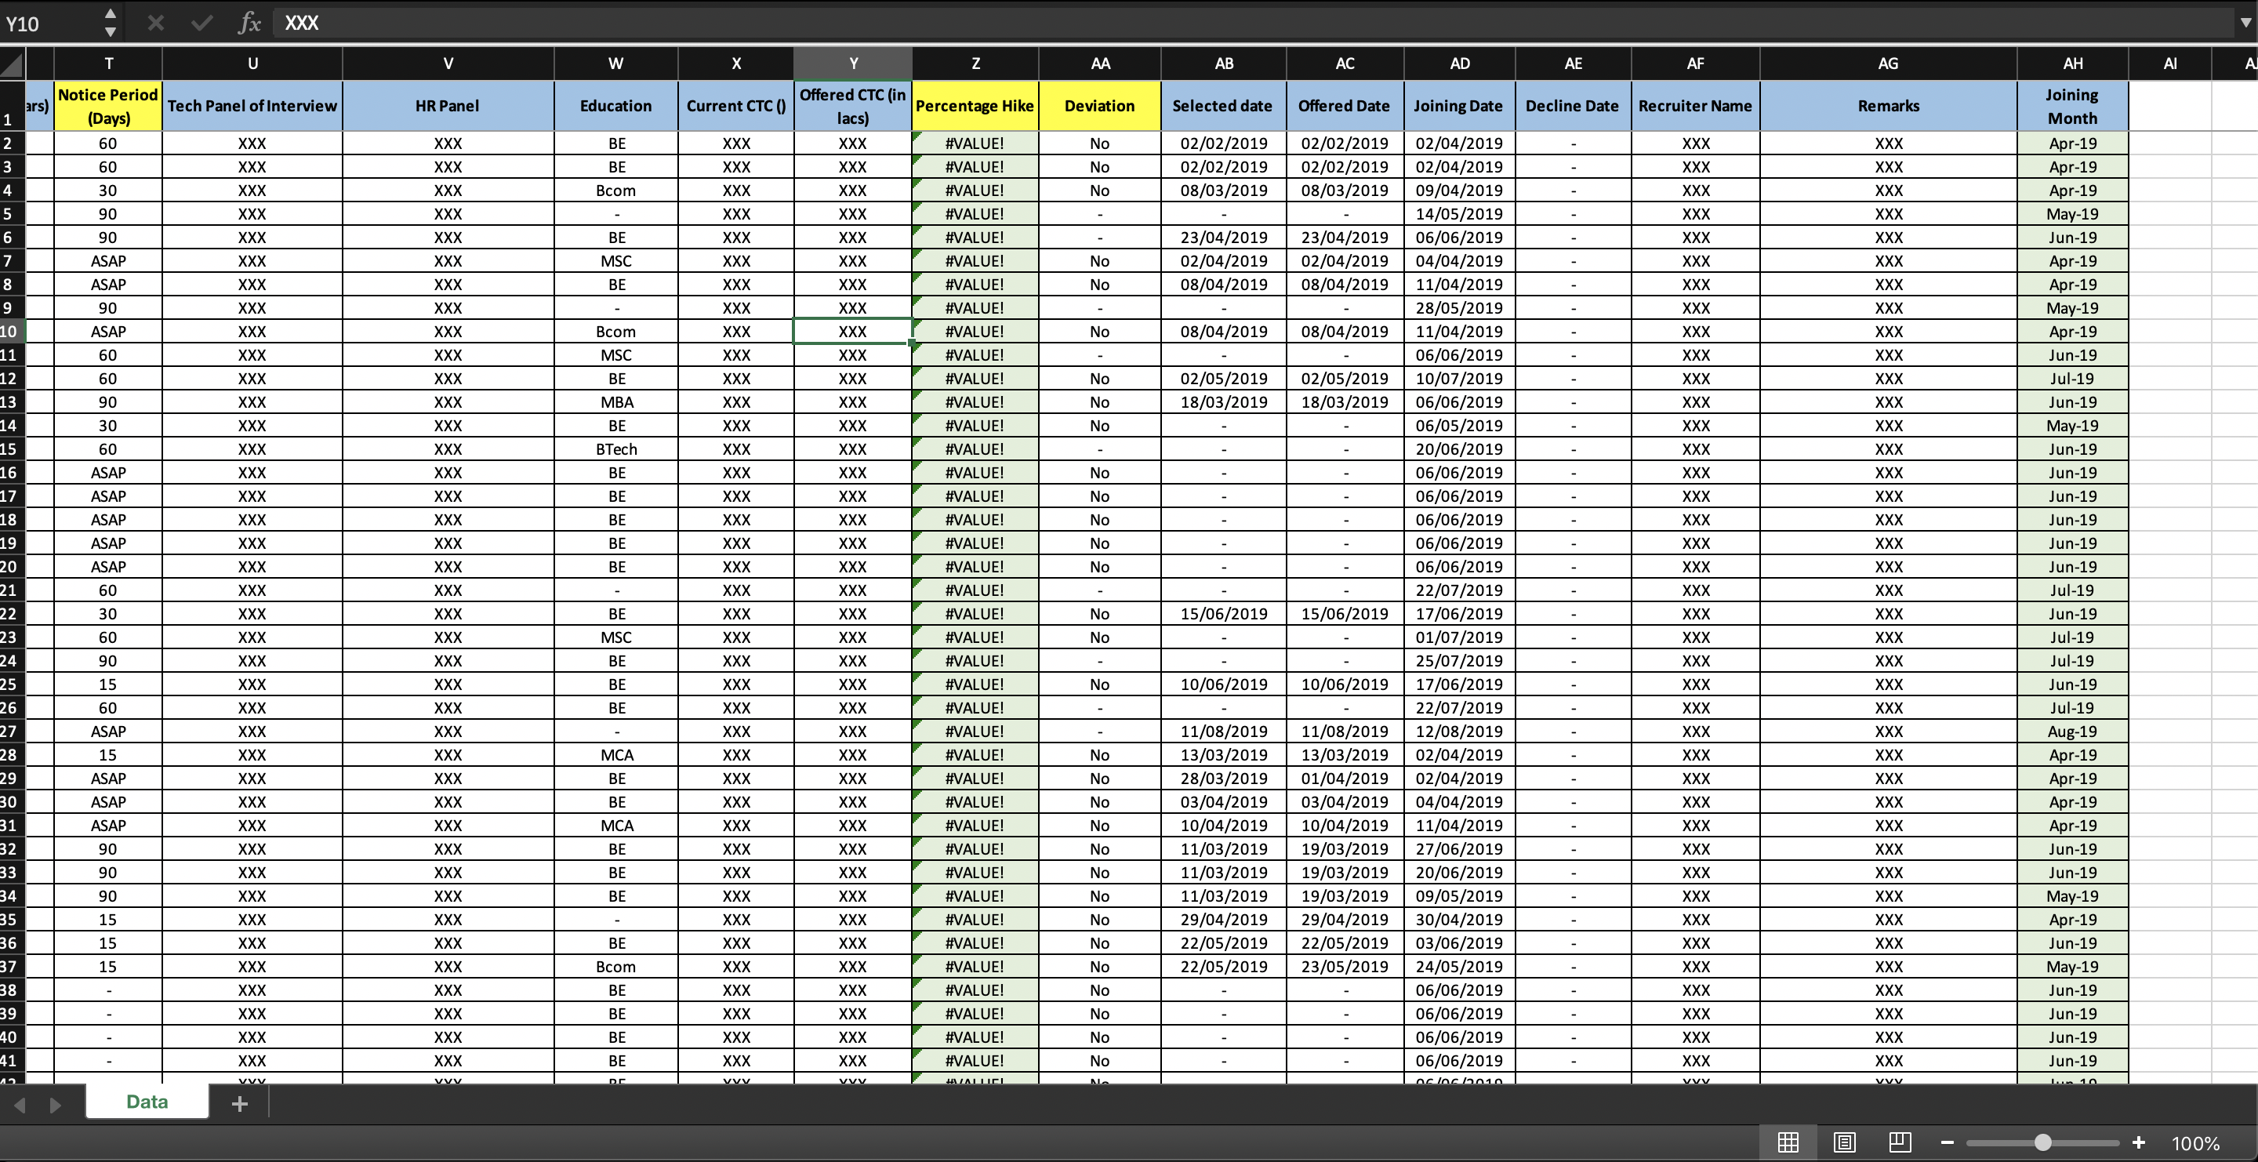
Task: Click the Joining Date header cell
Action: (1459, 106)
